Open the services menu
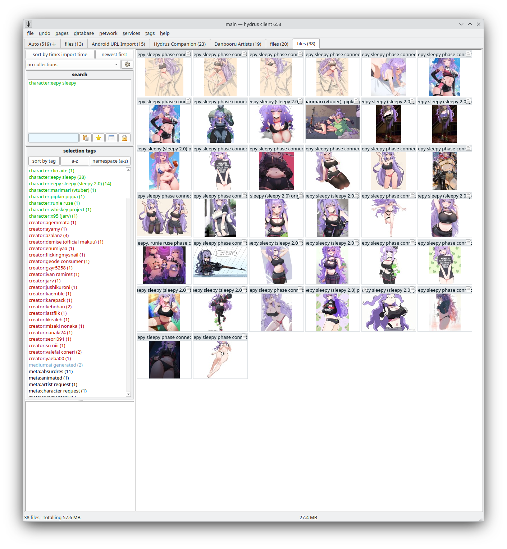The image size is (507, 549). pyautogui.click(x=131, y=33)
